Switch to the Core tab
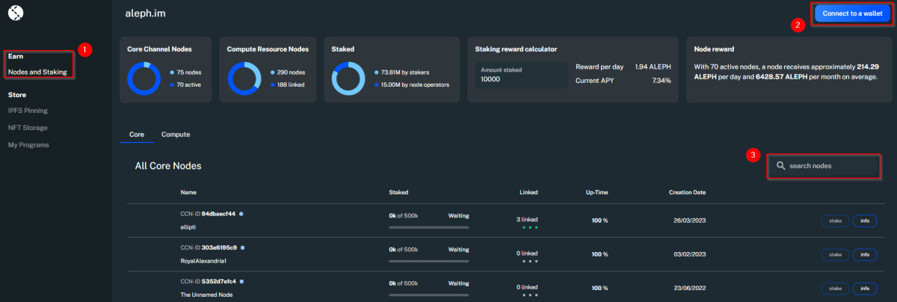The height and width of the screenshot is (302, 897). coord(136,135)
